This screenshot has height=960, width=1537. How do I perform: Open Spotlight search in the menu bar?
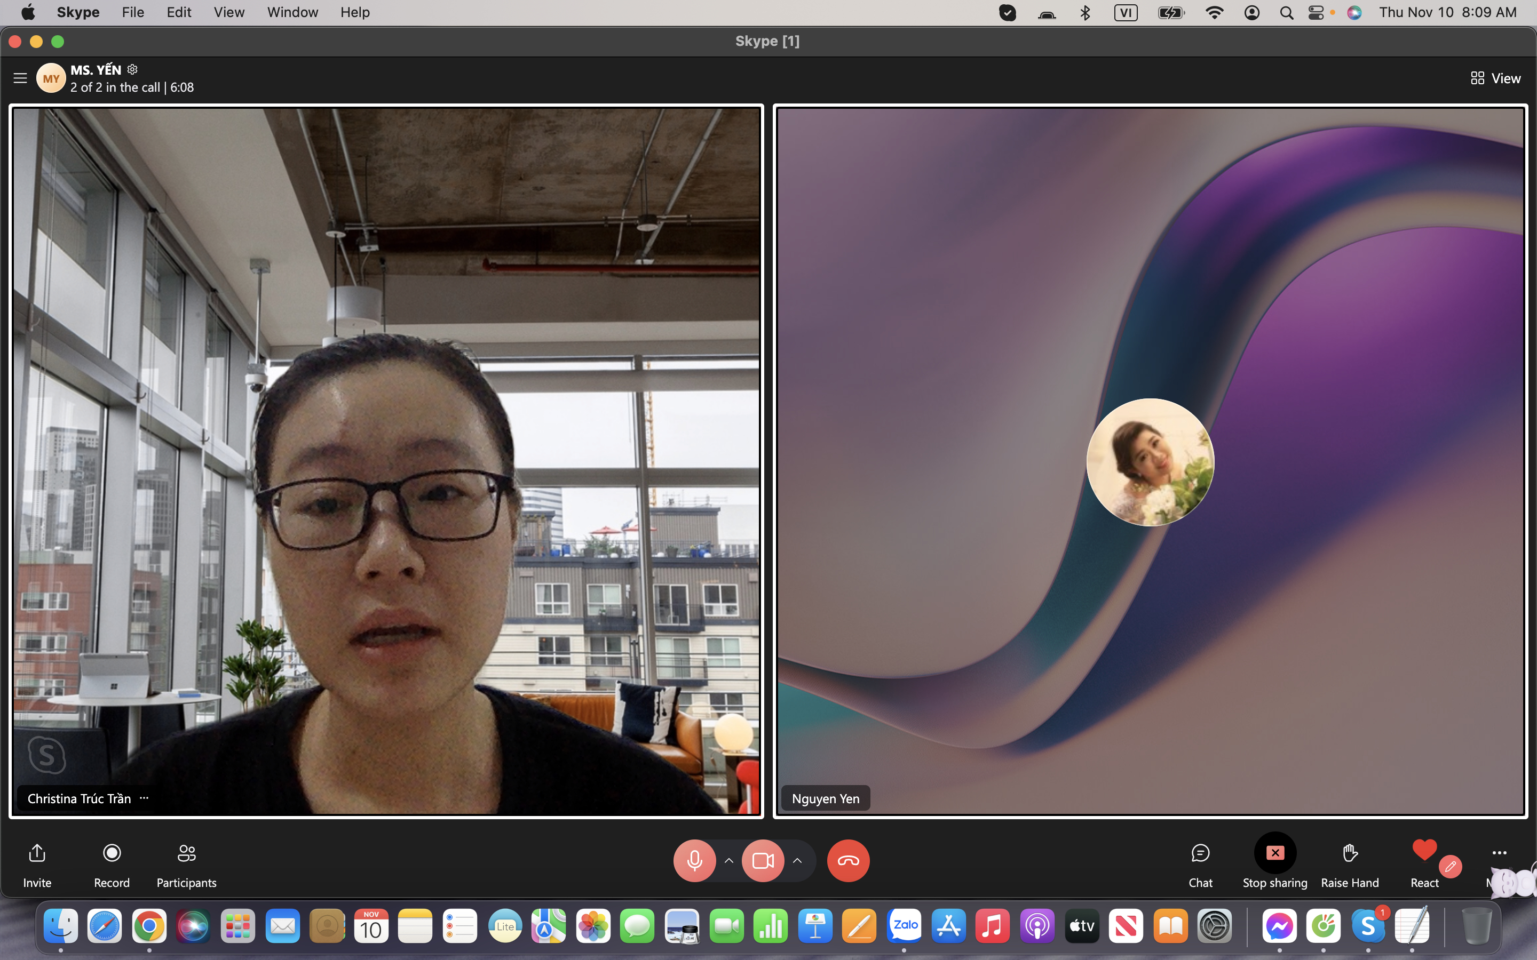[x=1287, y=13]
